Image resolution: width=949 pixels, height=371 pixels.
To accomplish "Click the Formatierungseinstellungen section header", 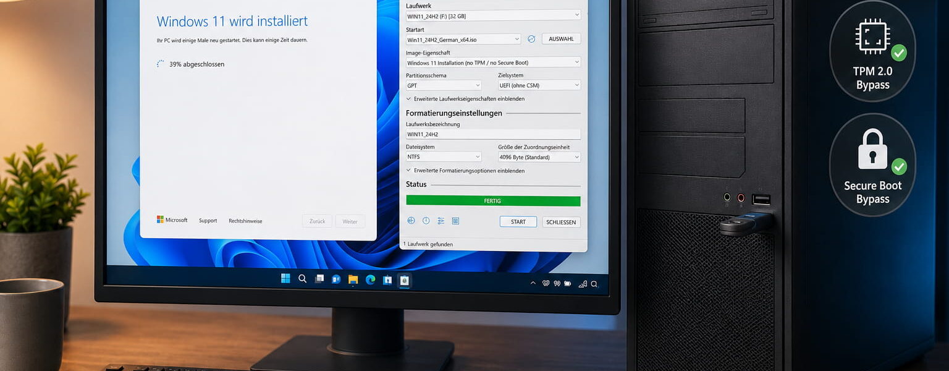I will tap(453, 113).
